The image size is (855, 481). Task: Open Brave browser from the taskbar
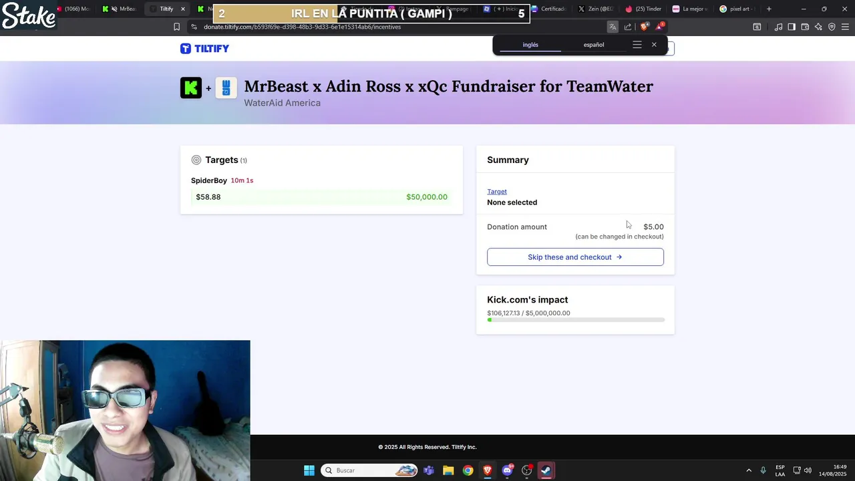tap(488, 470)
